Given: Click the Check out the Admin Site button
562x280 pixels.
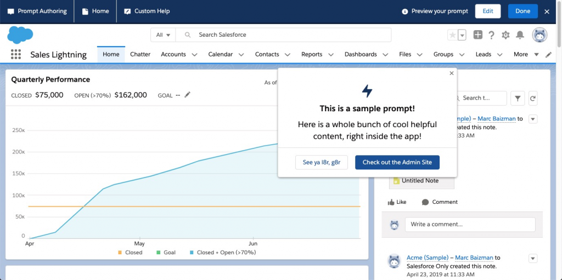Looking at the screenshot, I should (397, 162).
